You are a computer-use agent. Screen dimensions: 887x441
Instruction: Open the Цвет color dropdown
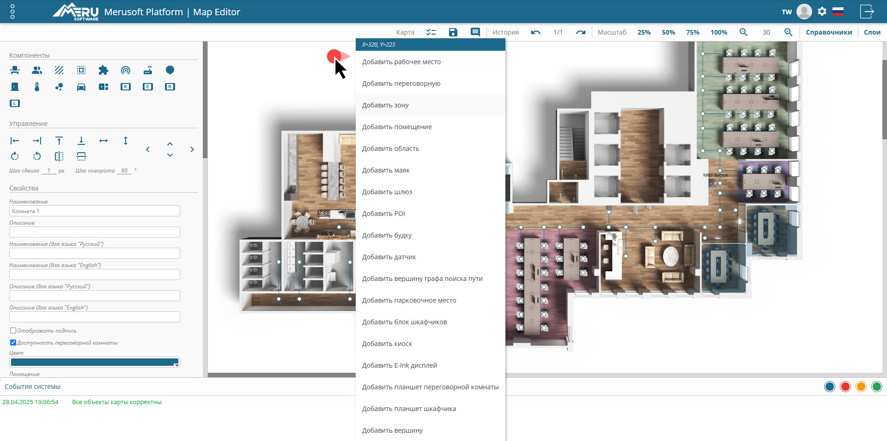tap(95, 363)
